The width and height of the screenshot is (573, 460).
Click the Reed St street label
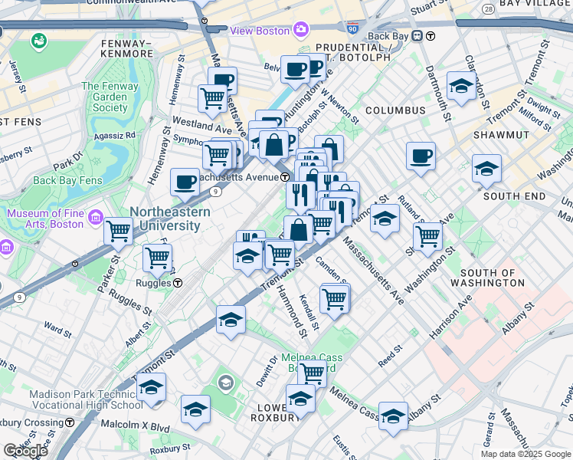point(390,356)
